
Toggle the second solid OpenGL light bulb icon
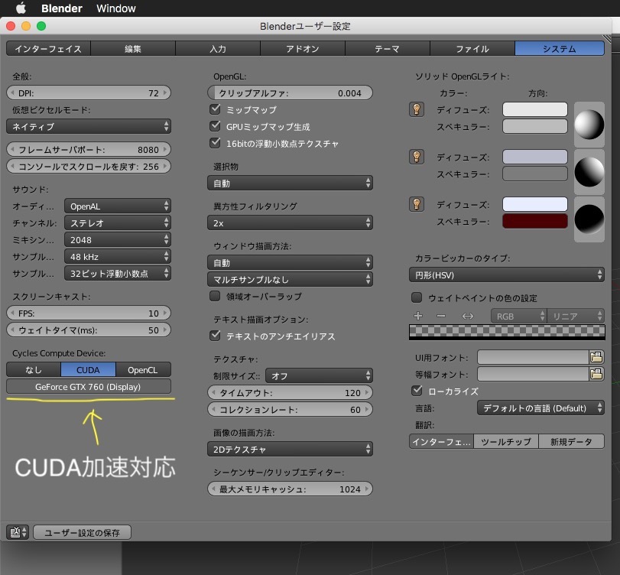(x=417, y=157)
